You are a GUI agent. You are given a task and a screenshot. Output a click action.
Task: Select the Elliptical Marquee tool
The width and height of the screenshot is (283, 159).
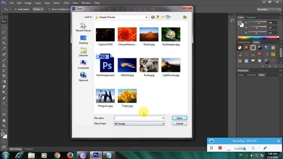pyautogui.click(x=4, y=27)
